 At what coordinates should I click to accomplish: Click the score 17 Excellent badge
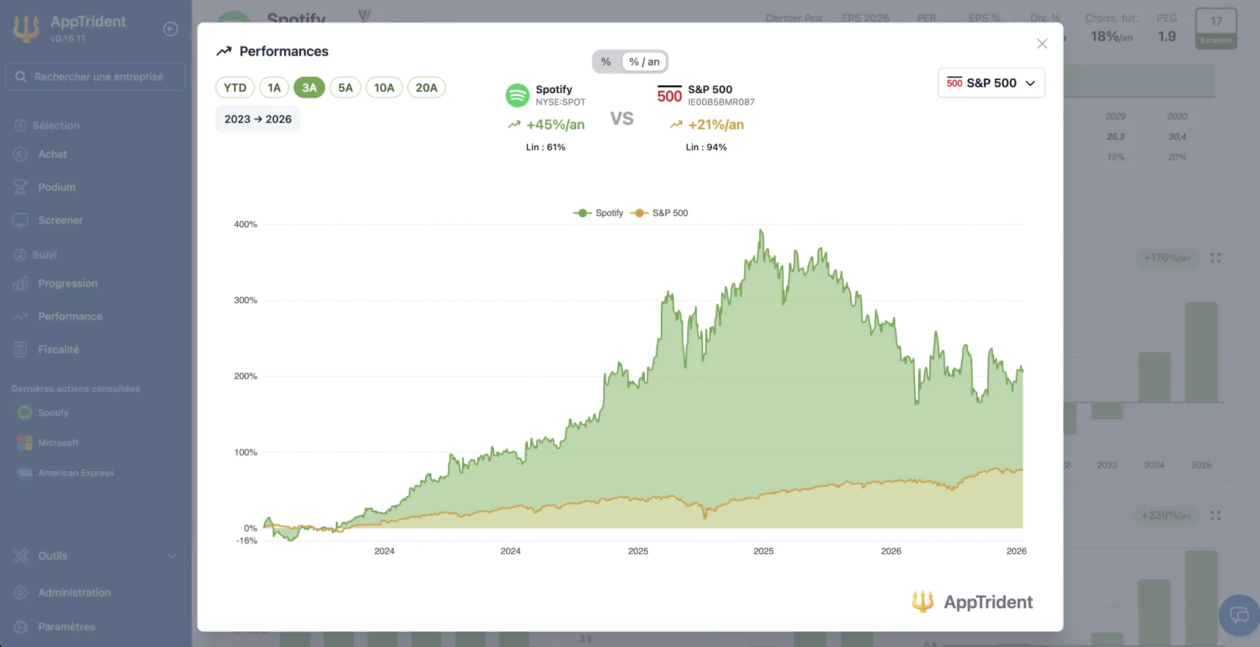click(1216, 28)
